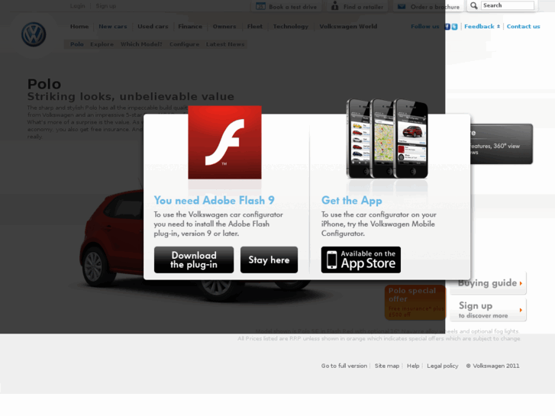The image size is (555, 416).
Task: Open the Technology menu
Action: (291, 27)
